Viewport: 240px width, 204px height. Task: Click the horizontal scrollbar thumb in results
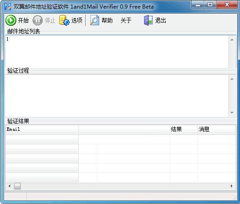click(x=17, y=186)
